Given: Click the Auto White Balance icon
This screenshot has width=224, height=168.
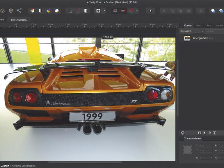Looking at the screenshot, I should (57, 11).
